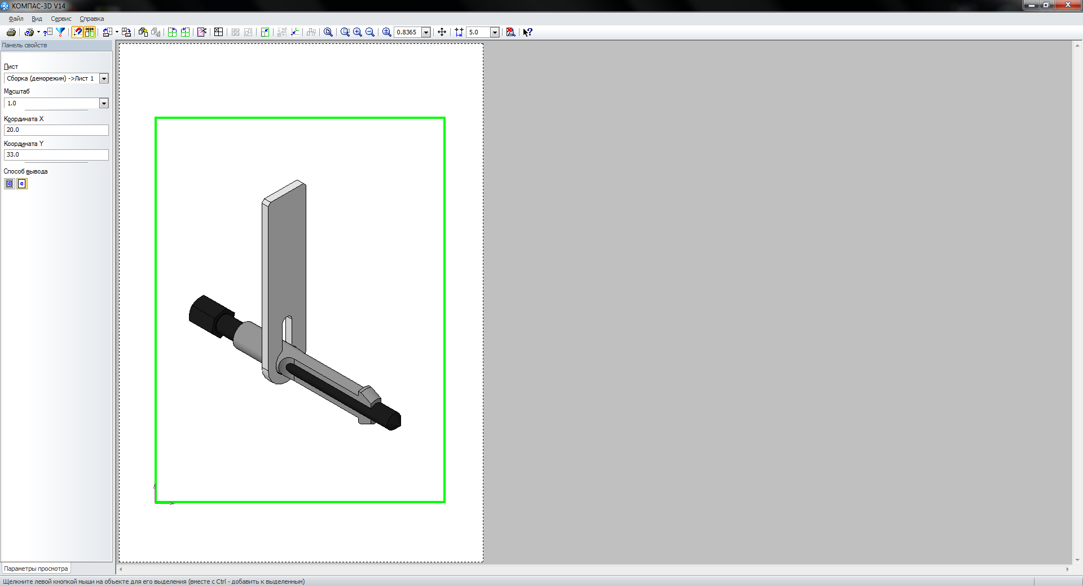1083x586 pixels.
Task: Open the Файл menu
Action: click(x=16, y=19)
